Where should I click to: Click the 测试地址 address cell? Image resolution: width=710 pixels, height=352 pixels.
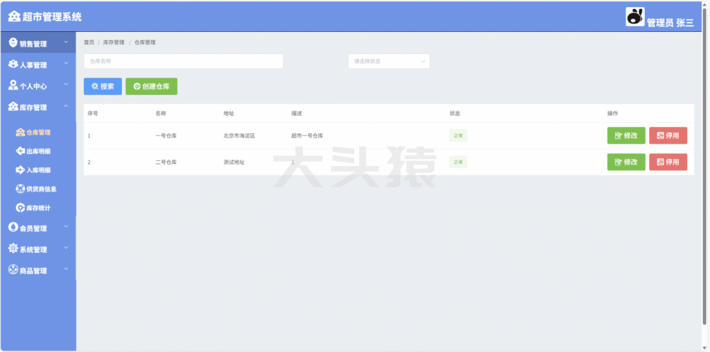pos(234,162)
